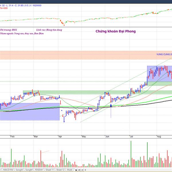
Task: Click the 'Linh vuc: Hang tieu dung' label
Action: pos(49,30)
